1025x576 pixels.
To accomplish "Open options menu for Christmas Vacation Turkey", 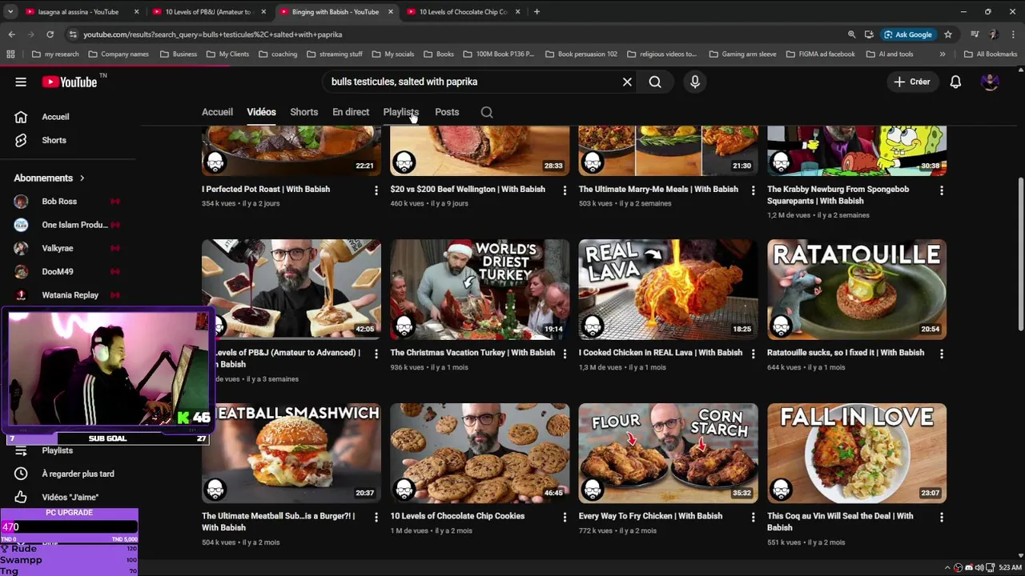I will click(x=565, y=354).
